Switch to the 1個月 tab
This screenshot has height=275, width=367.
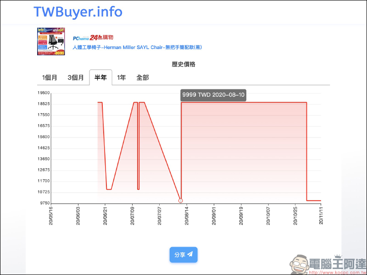(x=50, y=77)
